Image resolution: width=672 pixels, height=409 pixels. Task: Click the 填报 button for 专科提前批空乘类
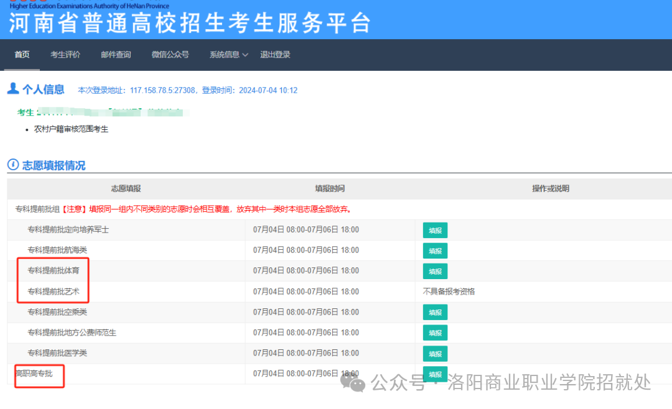(435, 313)
